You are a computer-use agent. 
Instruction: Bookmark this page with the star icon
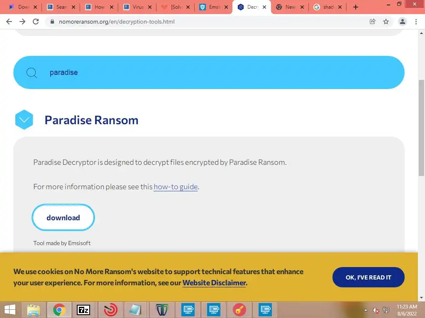(386, 22)
